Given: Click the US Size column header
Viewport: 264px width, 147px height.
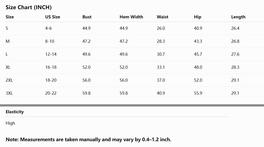Looking at the screenshot, I should 53,17.
